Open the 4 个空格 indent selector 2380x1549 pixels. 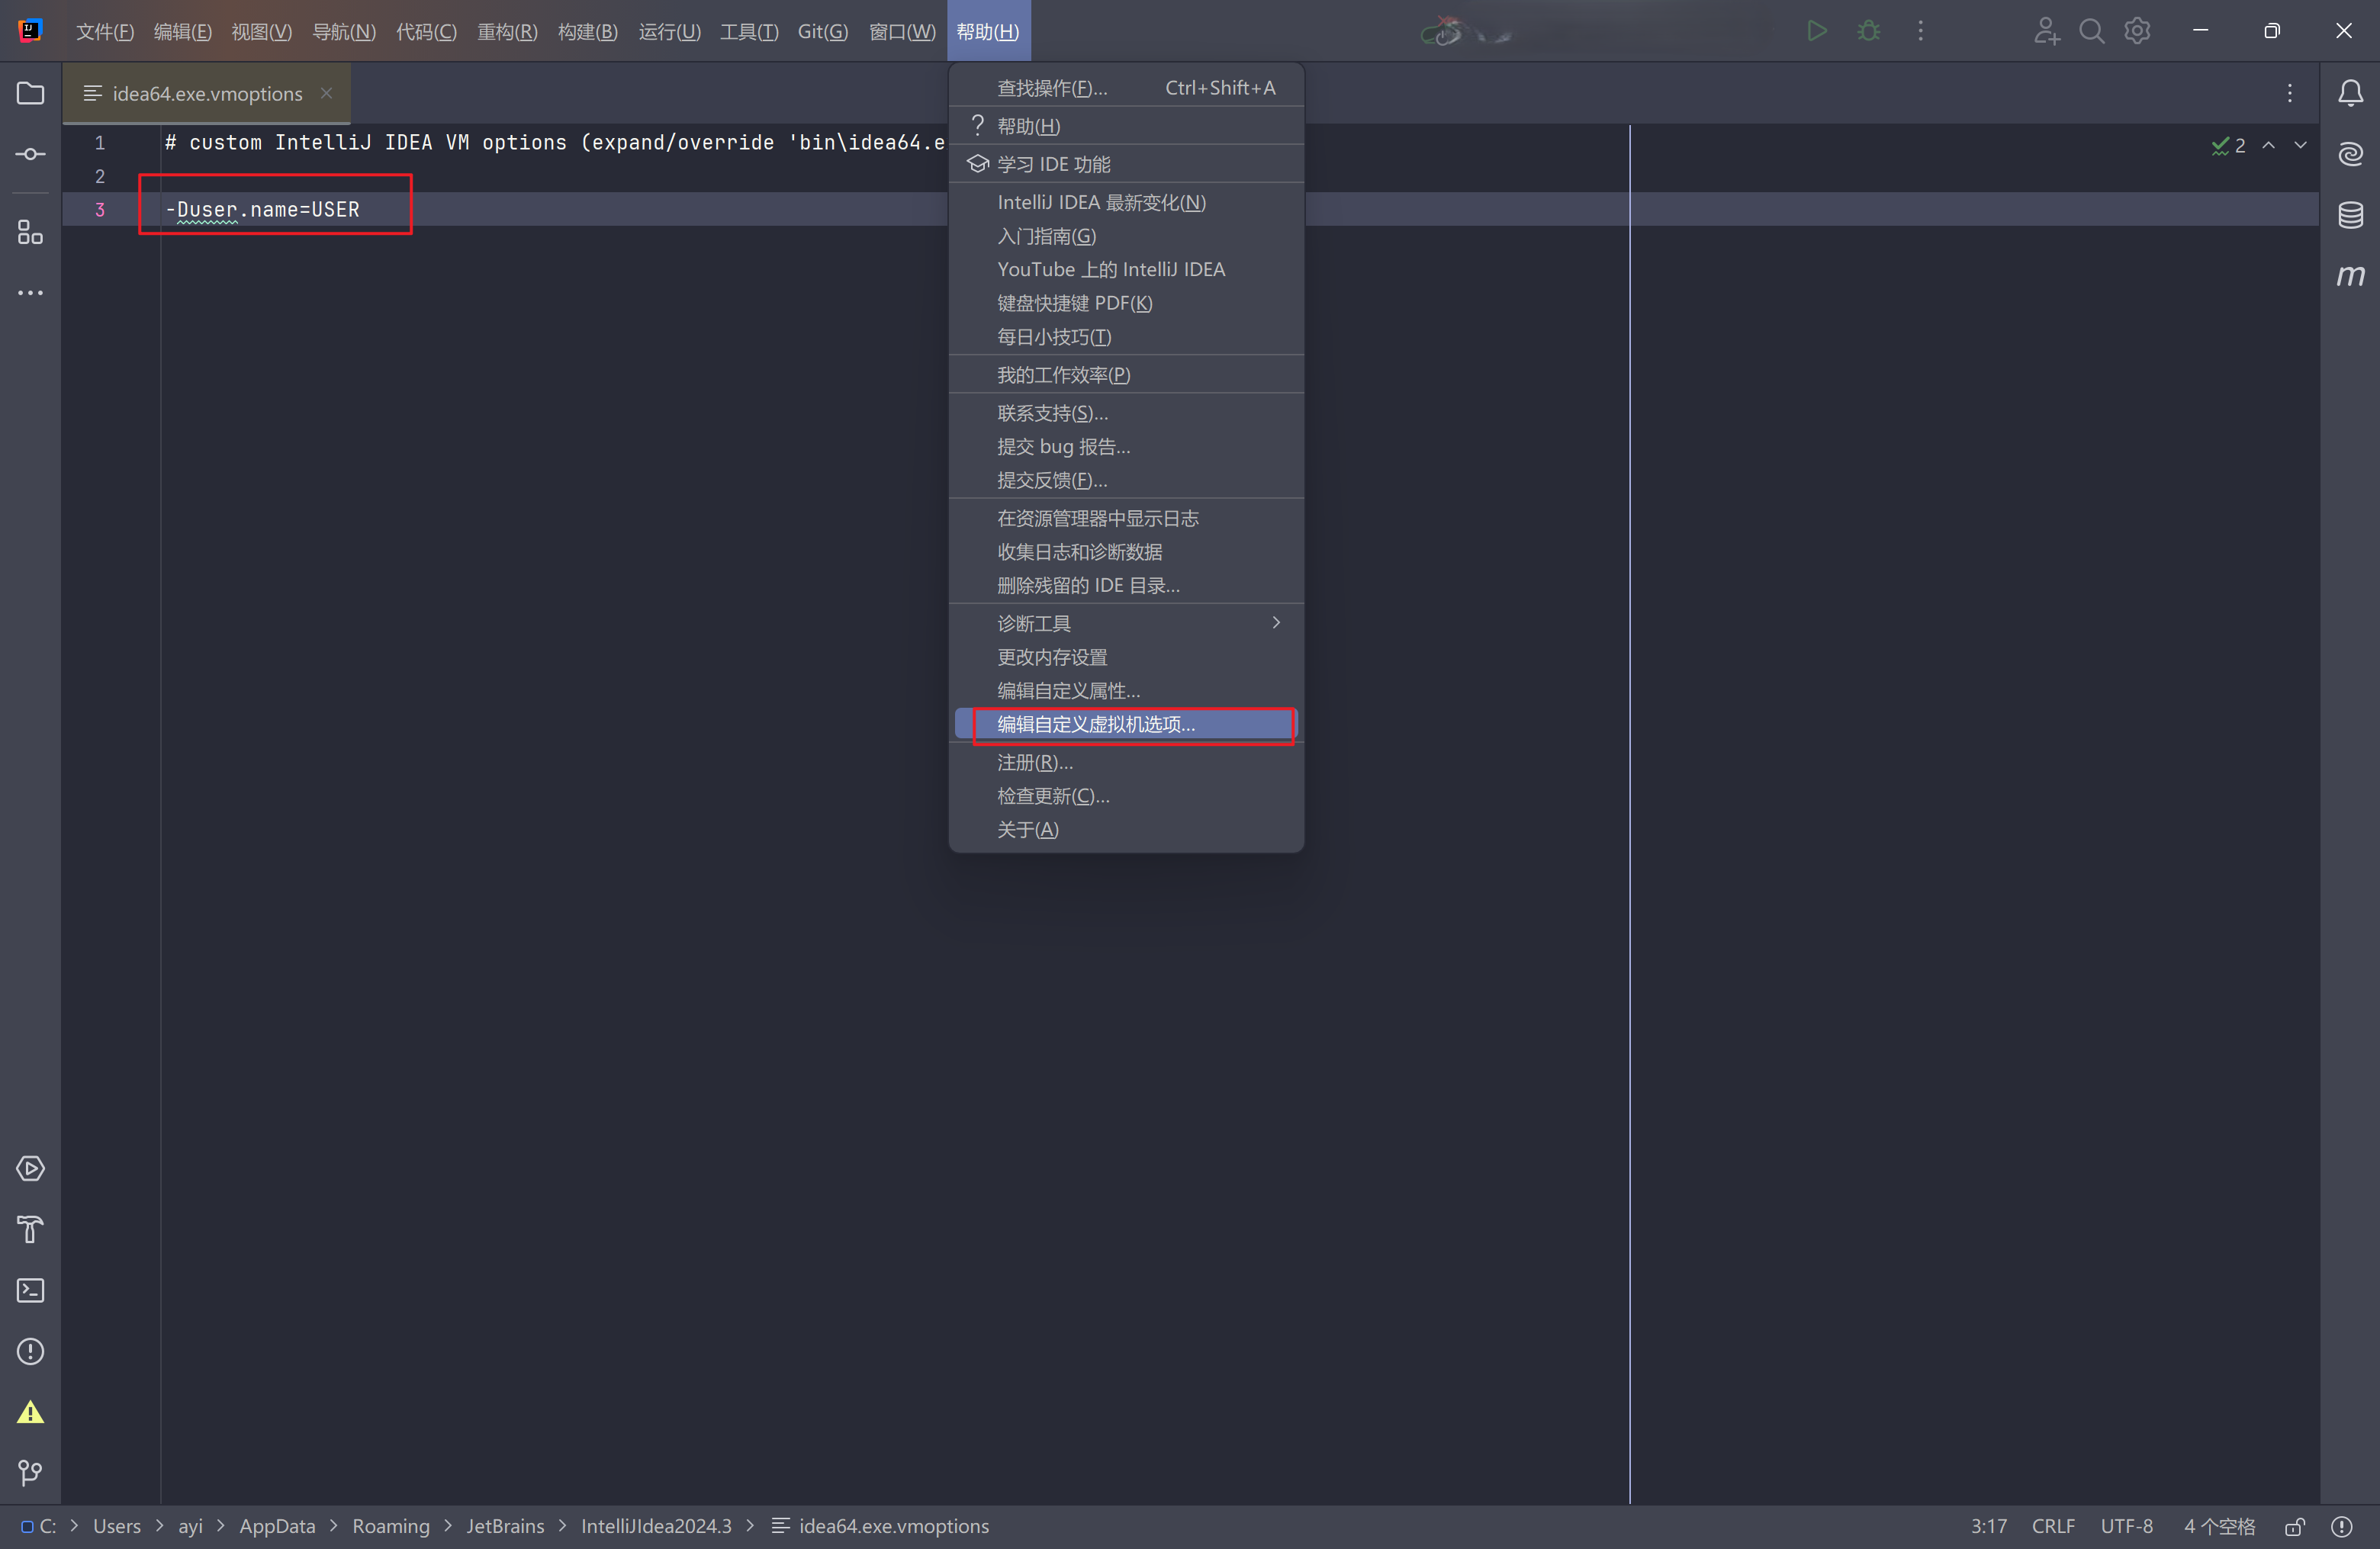[x=2219, y=1526]
